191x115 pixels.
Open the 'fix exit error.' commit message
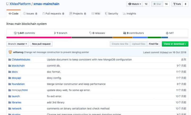coord(54,96)
